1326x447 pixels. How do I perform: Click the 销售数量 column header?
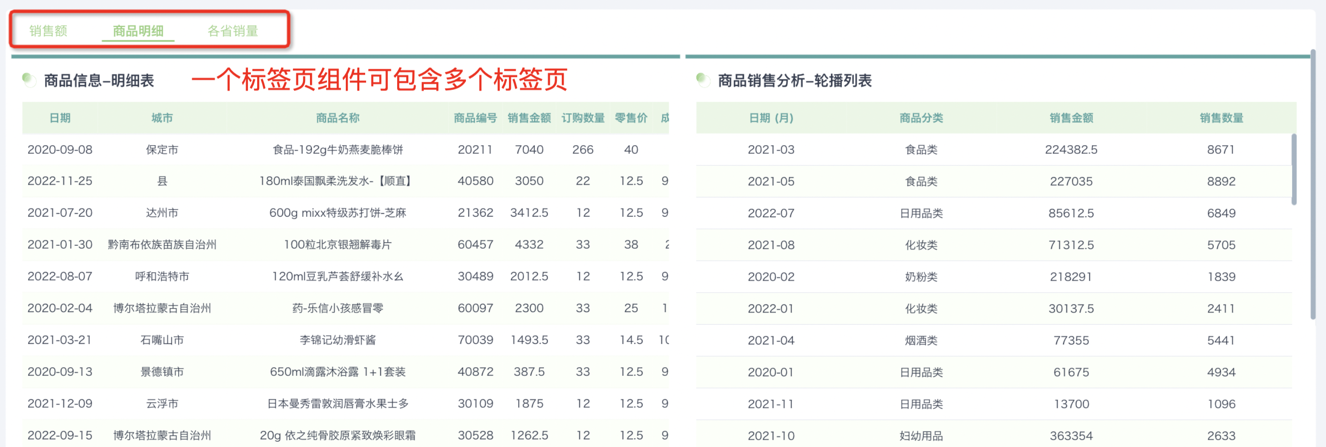tap(1221, 118)
